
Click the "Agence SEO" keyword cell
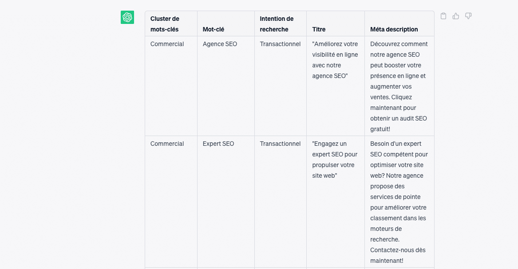220,44
